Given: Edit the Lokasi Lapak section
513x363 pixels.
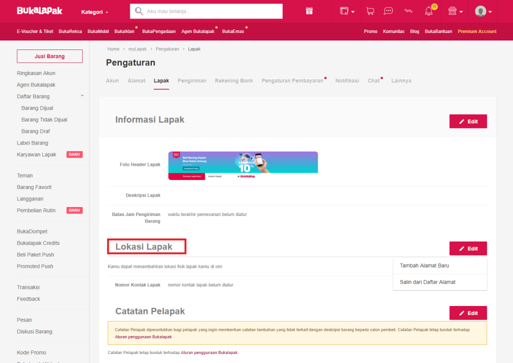Looking at the screenshot, I should pyautogui.click(x=468, y=248).
